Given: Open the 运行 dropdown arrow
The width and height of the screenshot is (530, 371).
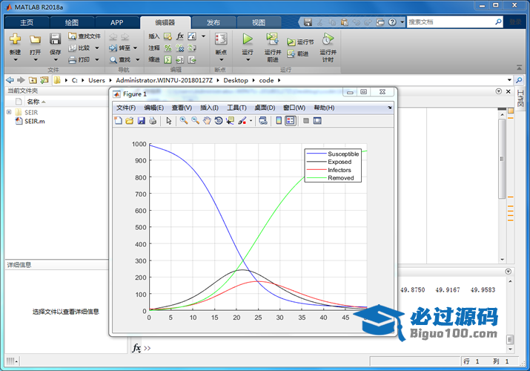Looking at the screenshot, I should [x=248, y=60].
